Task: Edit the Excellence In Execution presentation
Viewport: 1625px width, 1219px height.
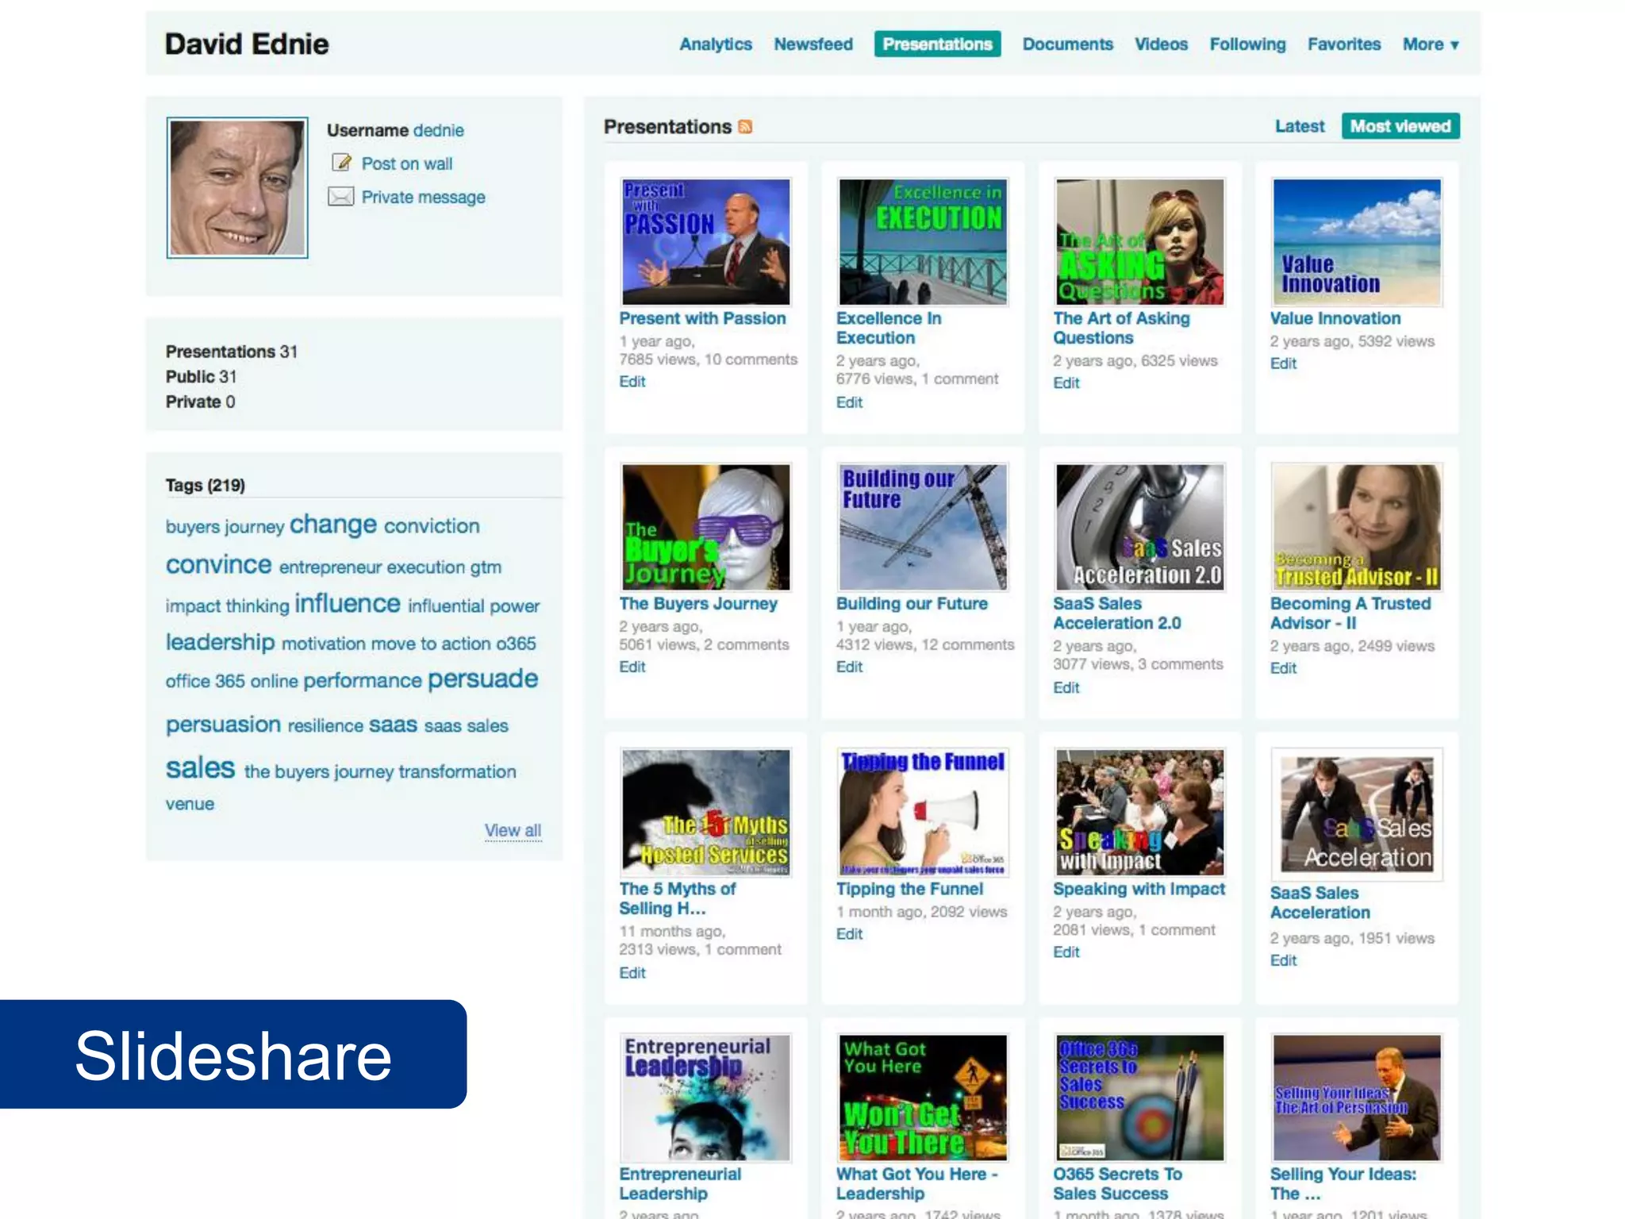Action: click(849, 402)
